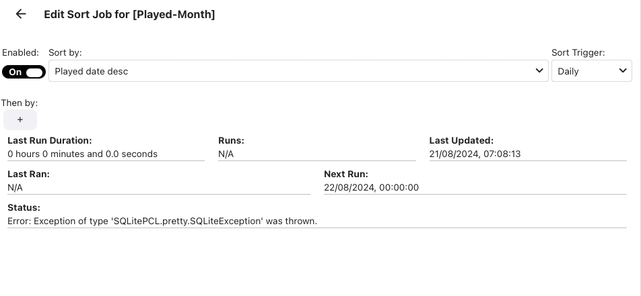Add a 'Then by' sort with plus button
The height and width of the screenshot is (296, 641).
(20, 119)
